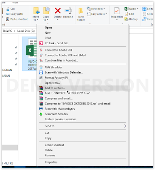Click the History ribbon button
Viewport: 155px width, 170px height.
pos(131,19)
